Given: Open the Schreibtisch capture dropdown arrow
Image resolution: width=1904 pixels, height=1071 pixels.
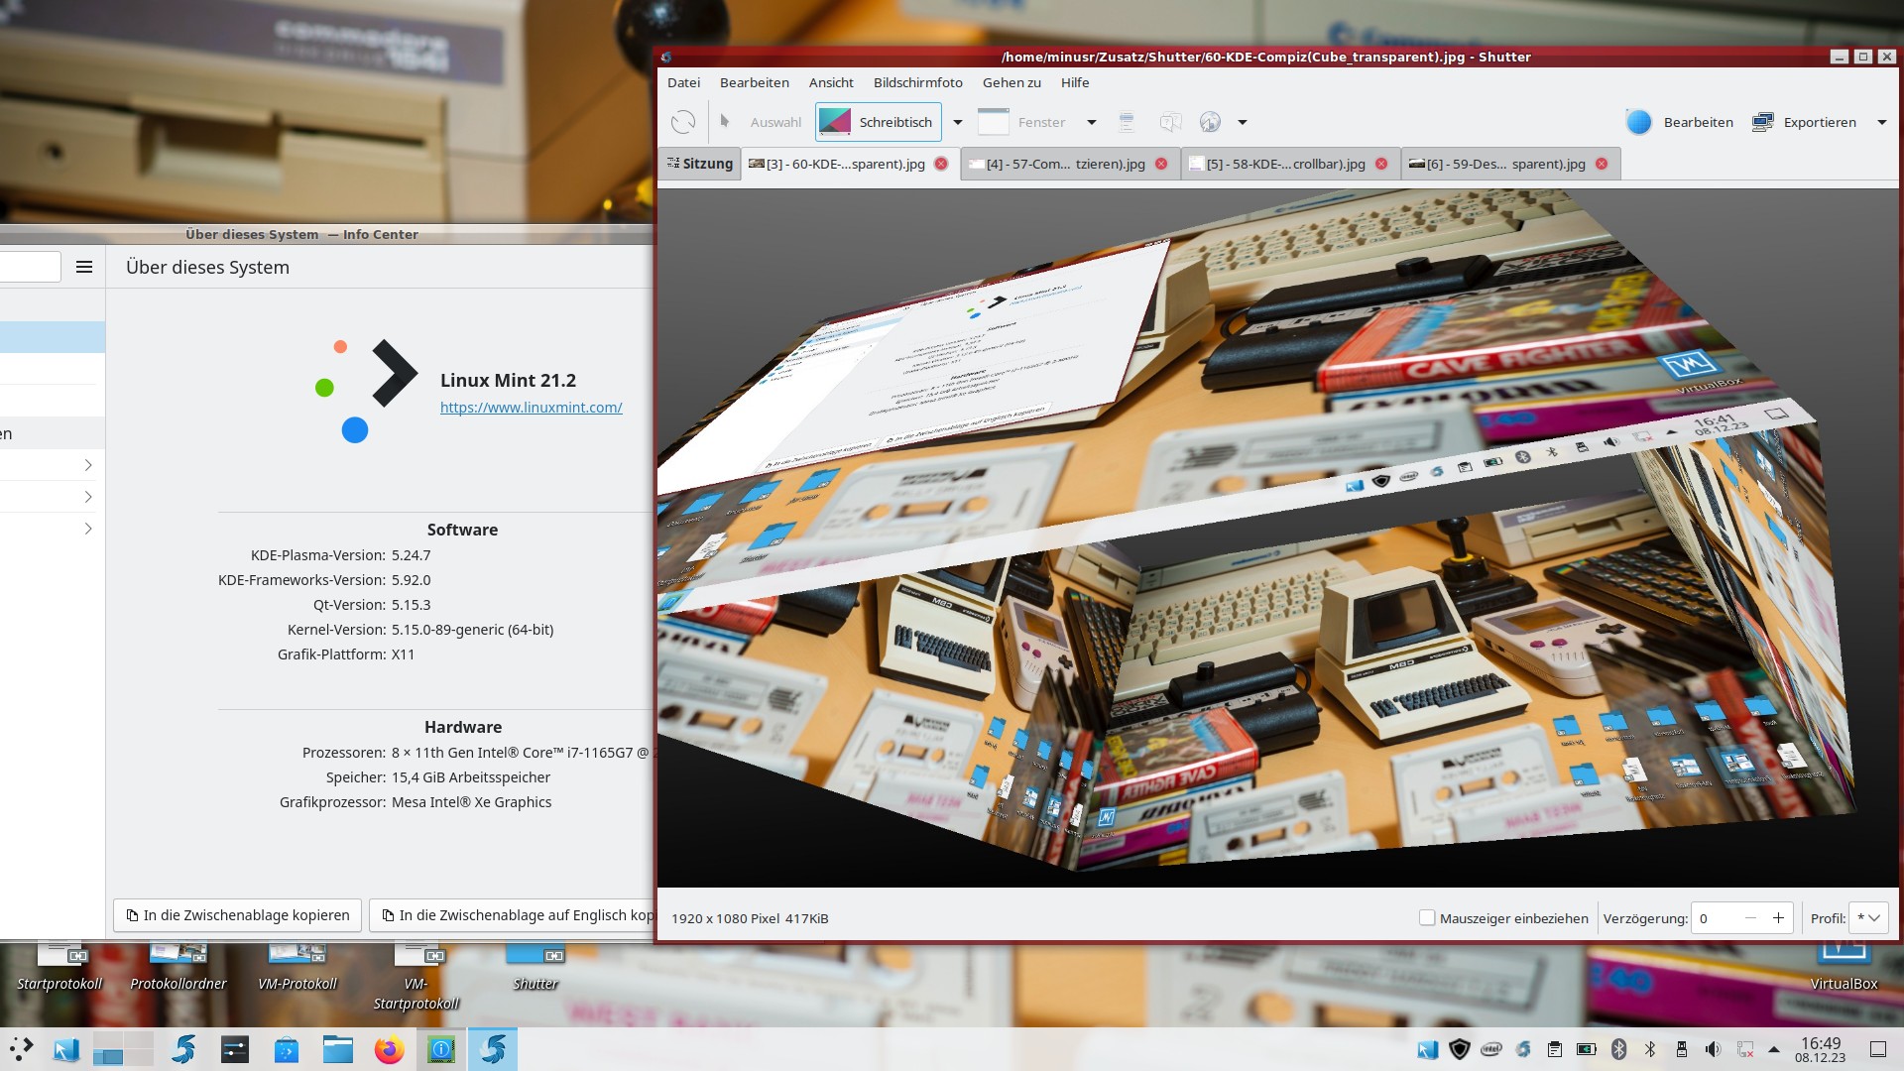Looking at the screenshot, I should 956,121.
